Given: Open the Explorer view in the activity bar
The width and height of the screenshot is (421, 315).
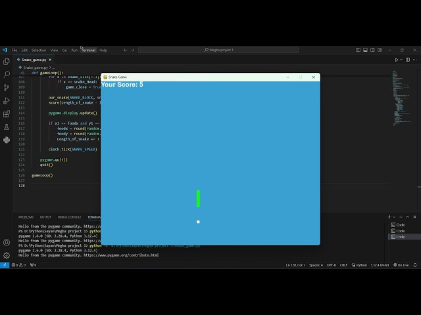Looking at the screenshot, I should pyautogui.click(x=7, y=62).
